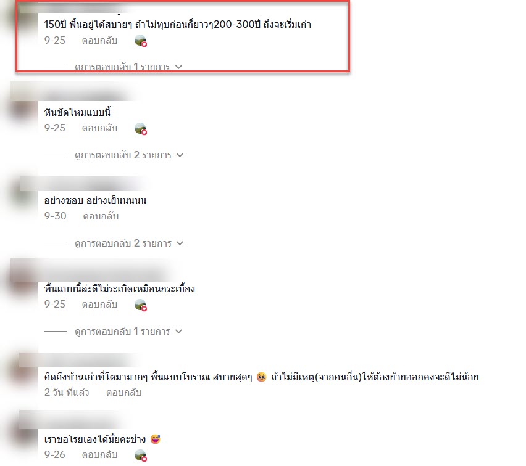Reply to the 150ปี comment
Viewport: 526px width, 466px height.
pyautogui.click(x=99, y=41)
